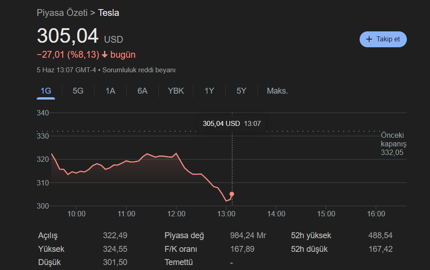The image size is (430, 270).
Task: Click the Önceki kapanış label on chart
Action: [x=393, y=140]
